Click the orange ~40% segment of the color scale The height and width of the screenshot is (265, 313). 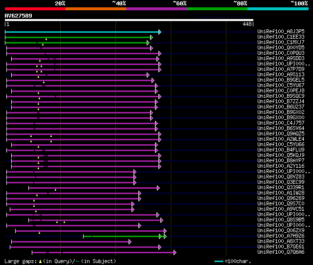(96, 9)
